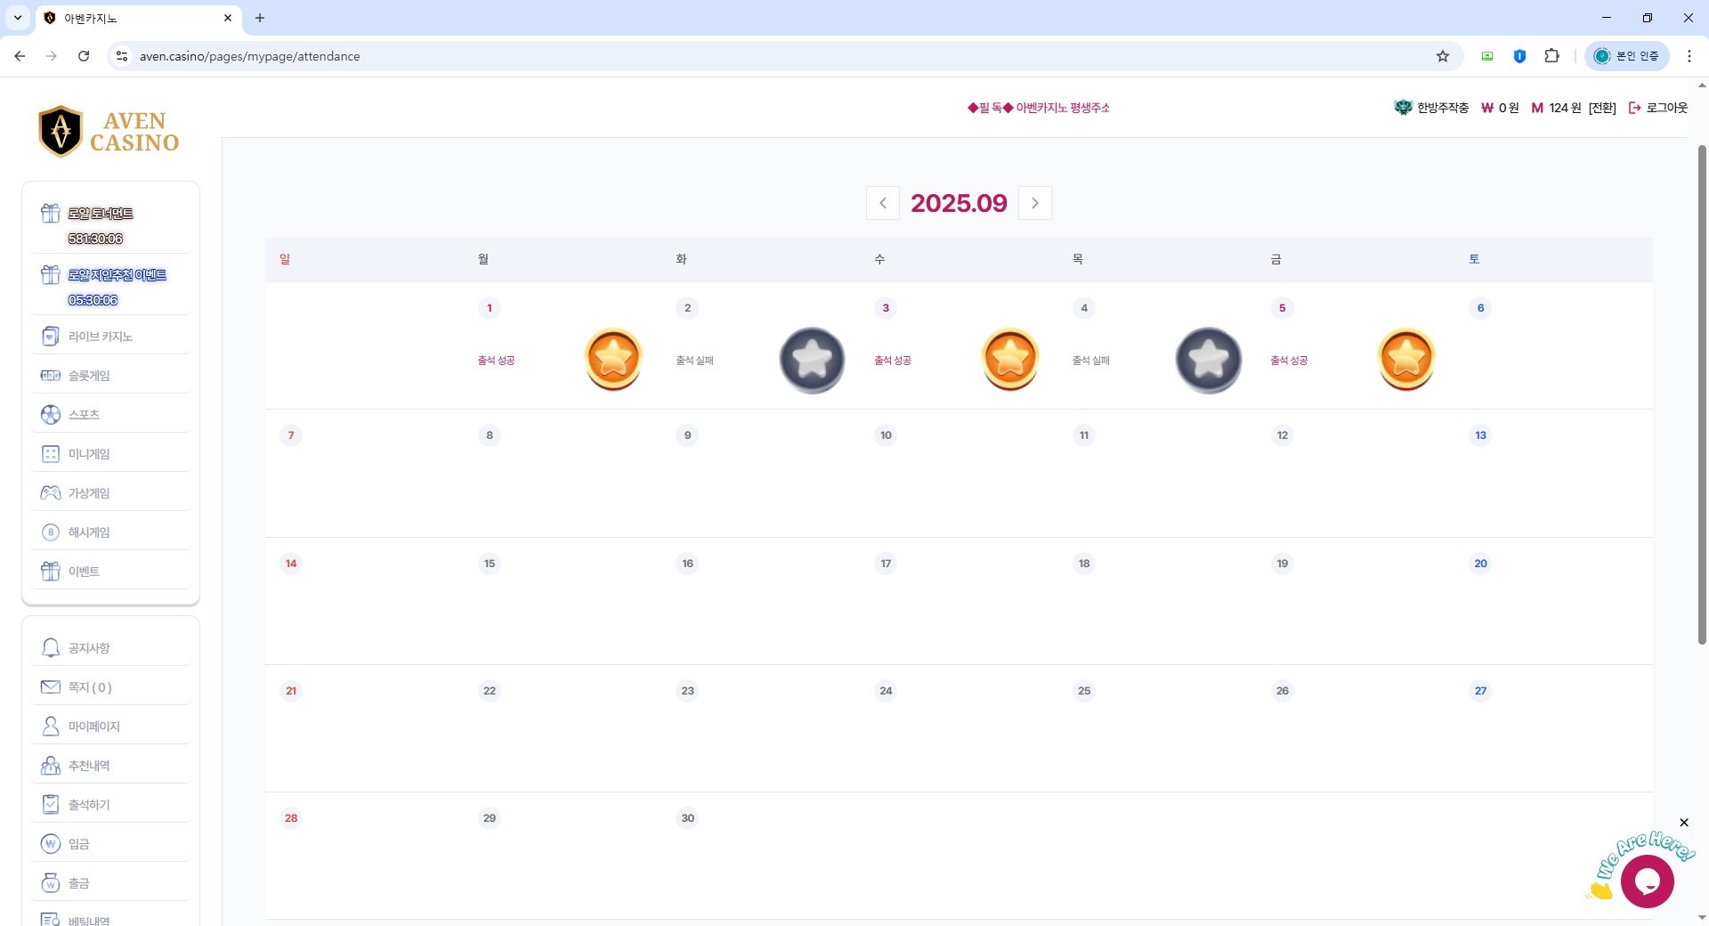Click the 로그아웃 logout link
This screenshot has width=1709, height=926.
pos(1658,108)
